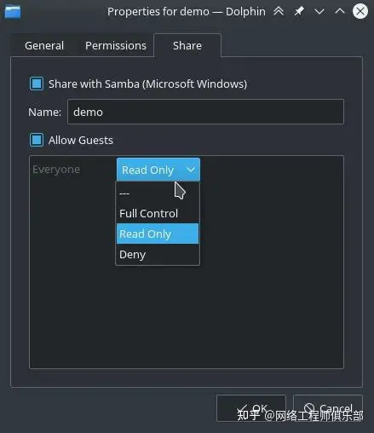Select the Share tab
This screenshot has height=433, width=374.
click(x=187, y=45)
